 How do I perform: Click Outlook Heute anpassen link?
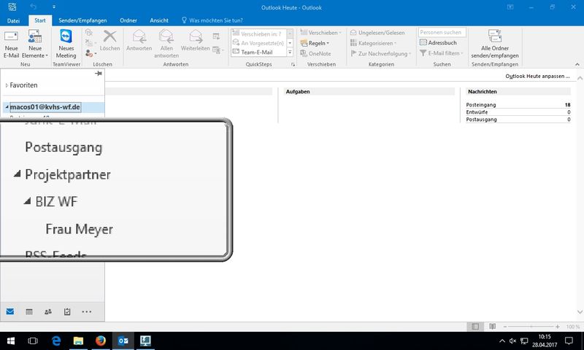pyautogui.click(x=539, y=76)
